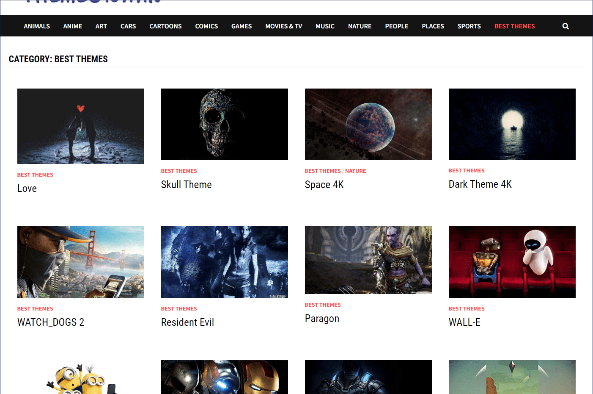Screen dimensions: 593x394
Task: Open the Skull Theme thumbnail image
Action: coord(225,124)
